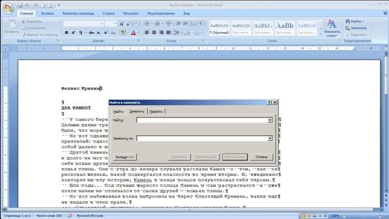This screenshot has height=219, width=389.
Task: Click the font color red A icon
Action: coord(134,32)
